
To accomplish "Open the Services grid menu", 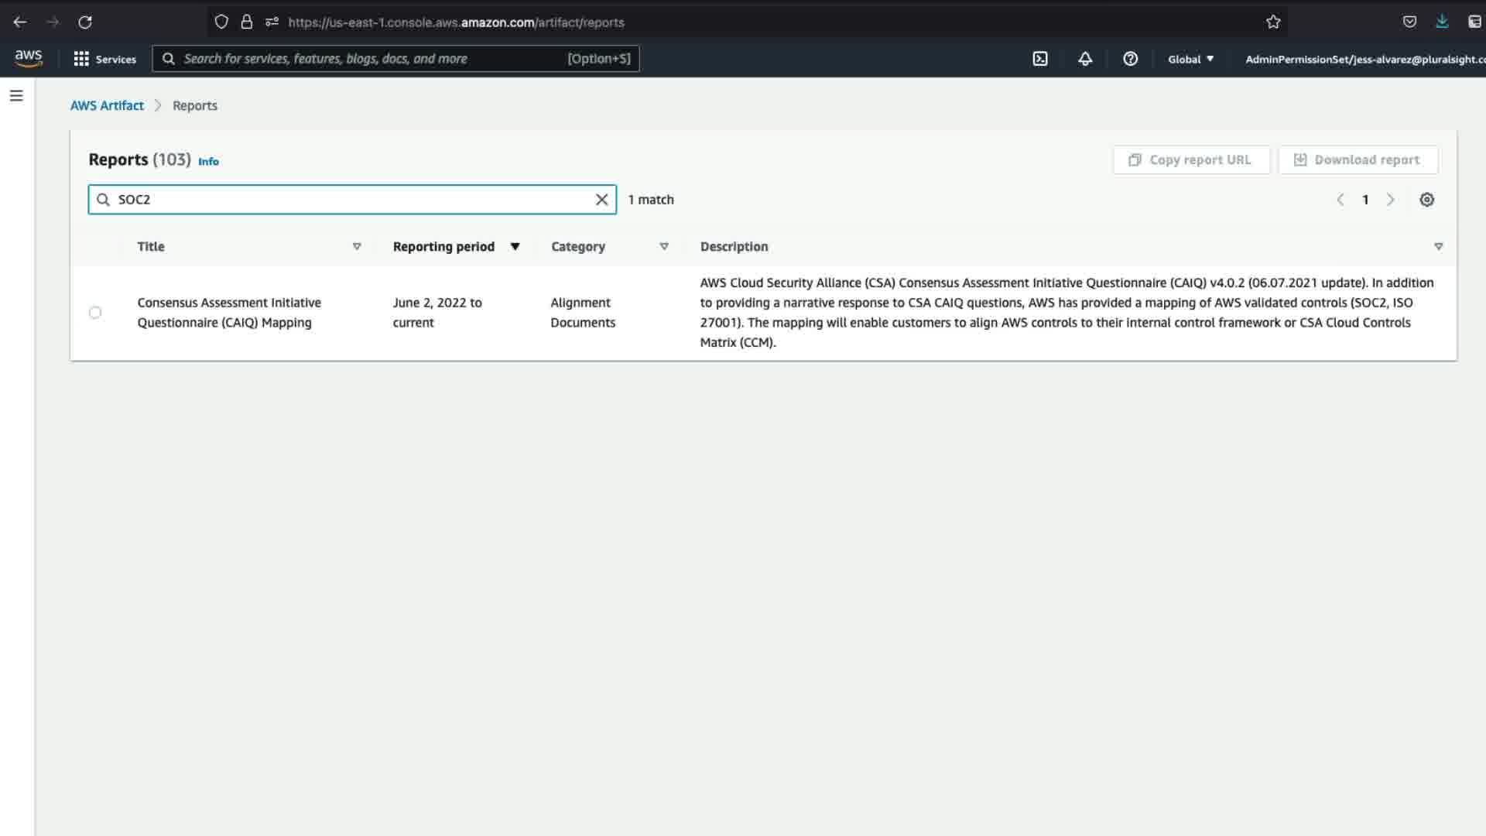I will (x=104, y=59).
